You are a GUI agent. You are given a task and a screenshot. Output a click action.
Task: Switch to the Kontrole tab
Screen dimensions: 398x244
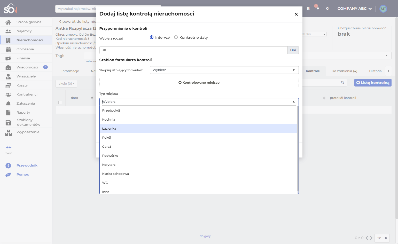tap(313, 71)
